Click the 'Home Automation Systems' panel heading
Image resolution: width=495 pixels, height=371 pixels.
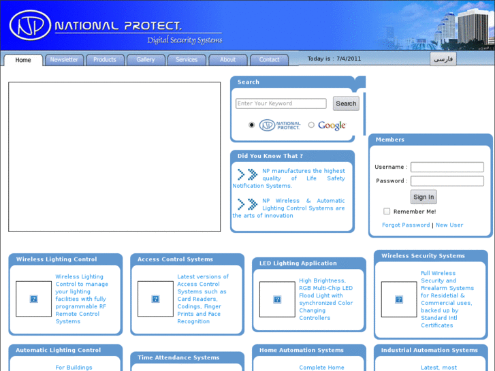click(x=302, y=350)
